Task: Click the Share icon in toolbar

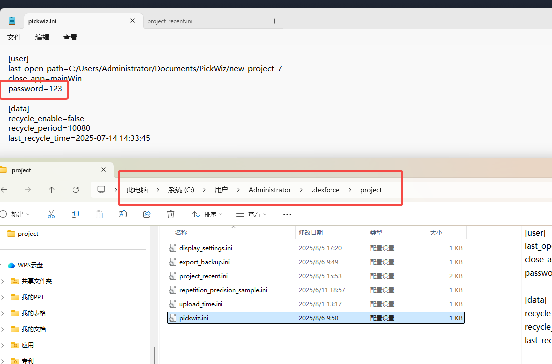Action: pyautogui.click(x=147, y=214)
